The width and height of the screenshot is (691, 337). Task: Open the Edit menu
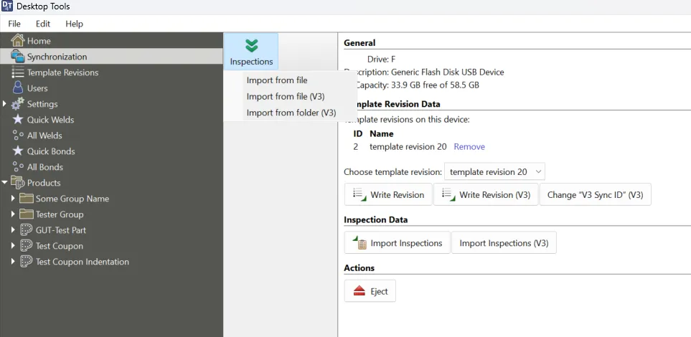click(x=43, y=24)
